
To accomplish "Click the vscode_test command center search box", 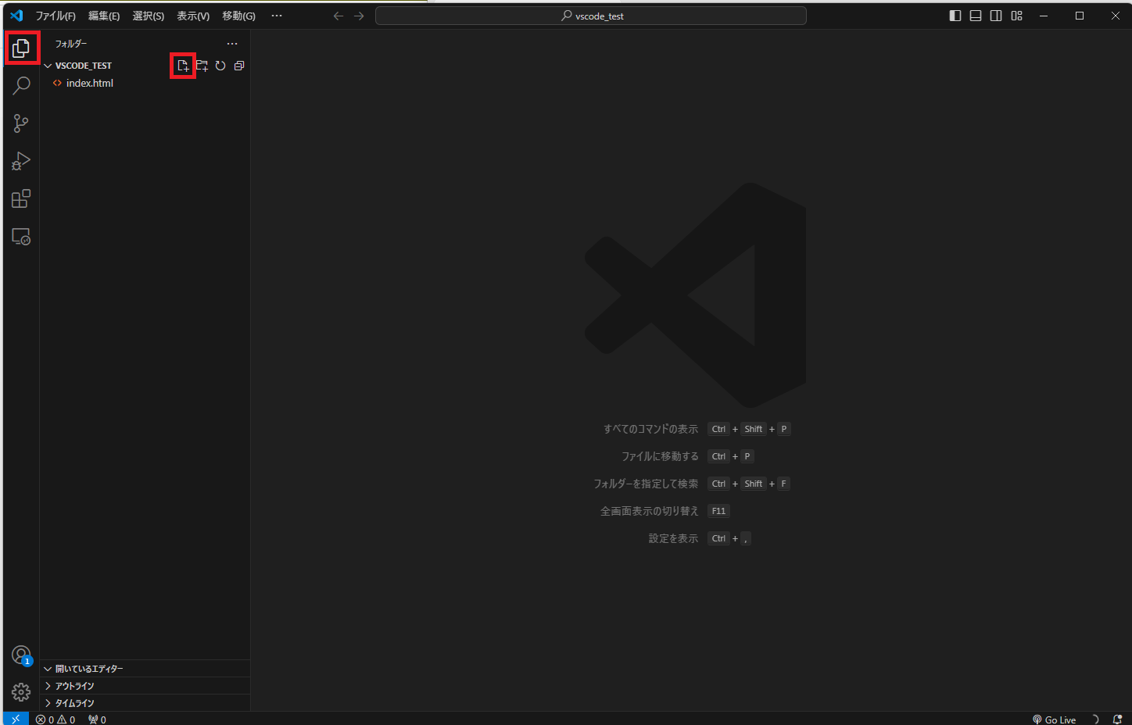I will click(x=591, y=16).
